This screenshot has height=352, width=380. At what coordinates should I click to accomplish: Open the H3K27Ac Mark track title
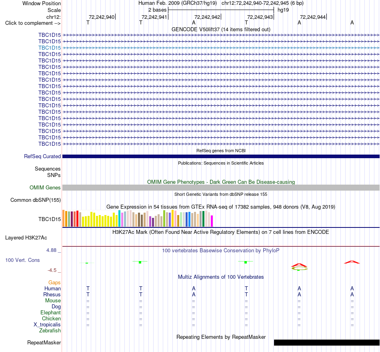pyautogui.click(x=221, y=232)
